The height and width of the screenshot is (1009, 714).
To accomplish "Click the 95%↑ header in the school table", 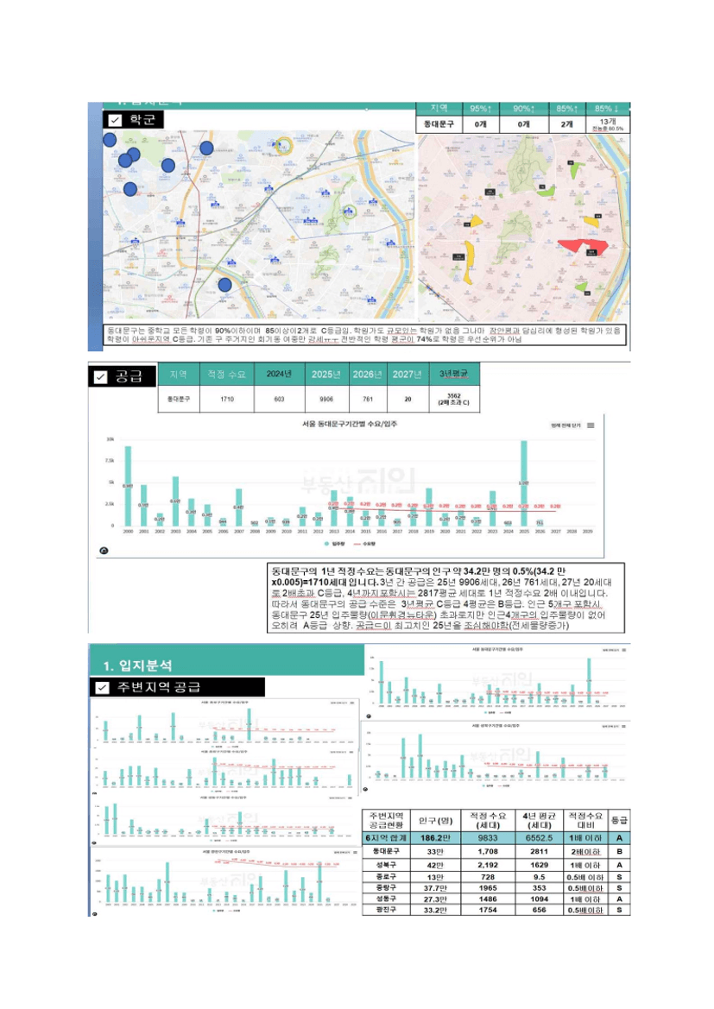I will click(480, 108).
